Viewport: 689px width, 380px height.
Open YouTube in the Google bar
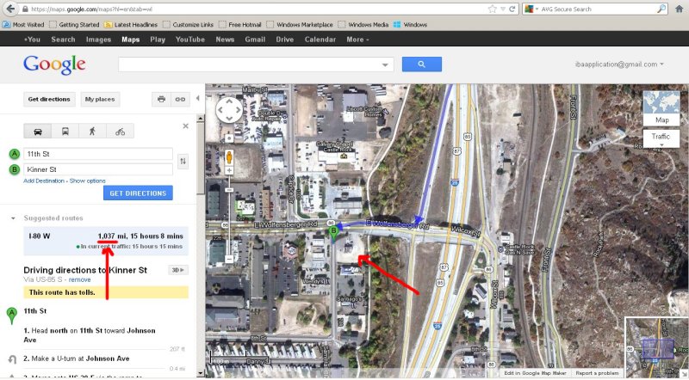coord(190,40)
